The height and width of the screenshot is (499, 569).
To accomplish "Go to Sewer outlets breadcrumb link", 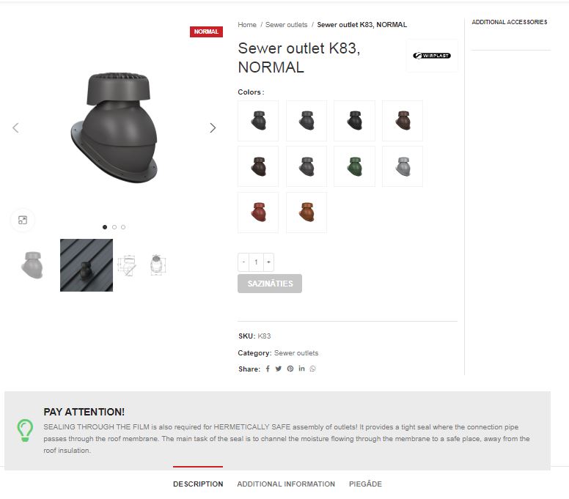I will click(286, 25).
